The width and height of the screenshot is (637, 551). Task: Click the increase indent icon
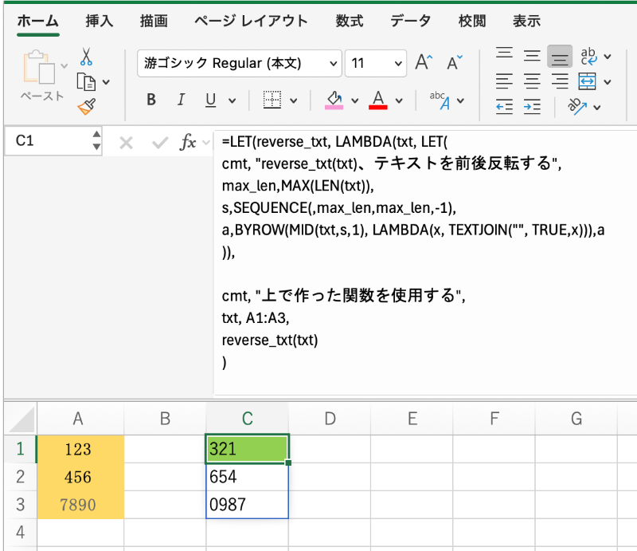click(x=532, y=107)
